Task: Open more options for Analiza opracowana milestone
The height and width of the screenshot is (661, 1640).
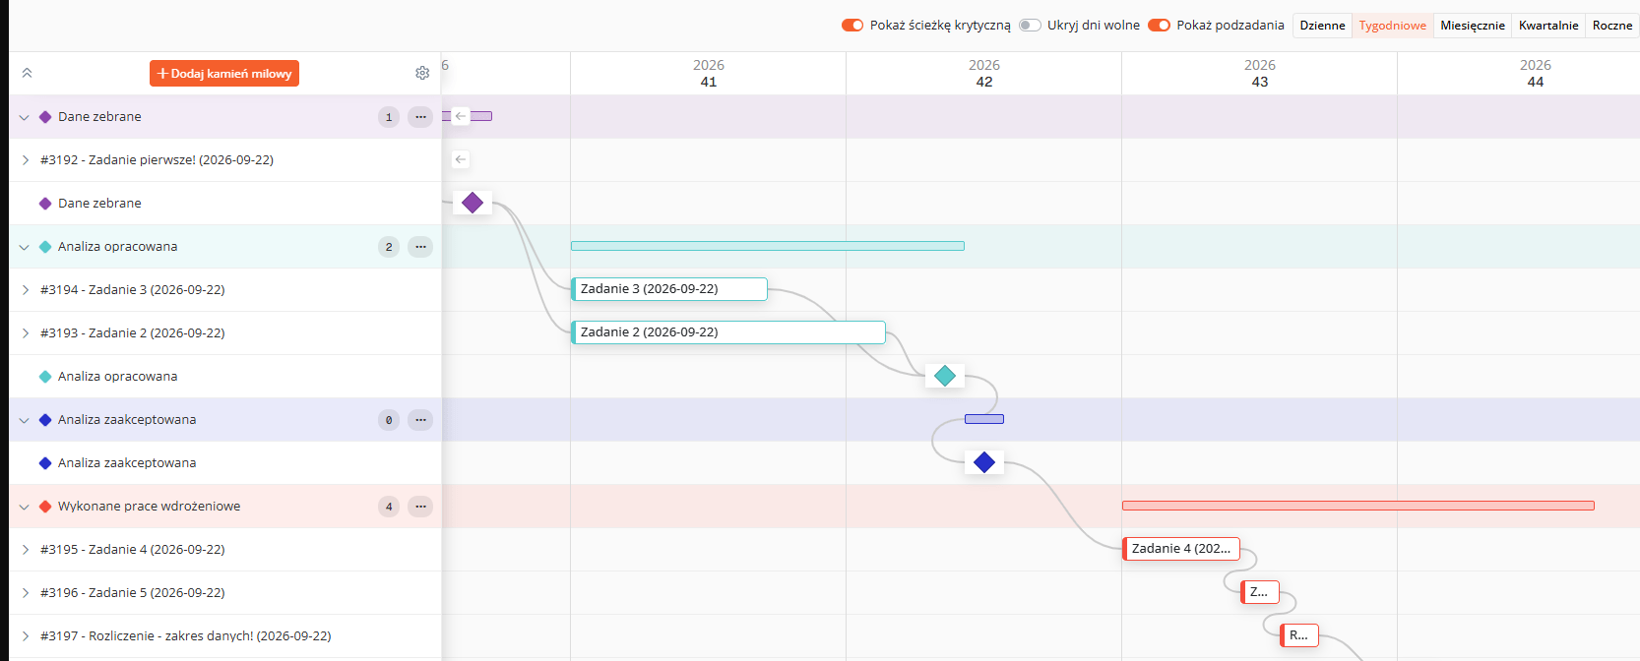Action: coord(420,247)
